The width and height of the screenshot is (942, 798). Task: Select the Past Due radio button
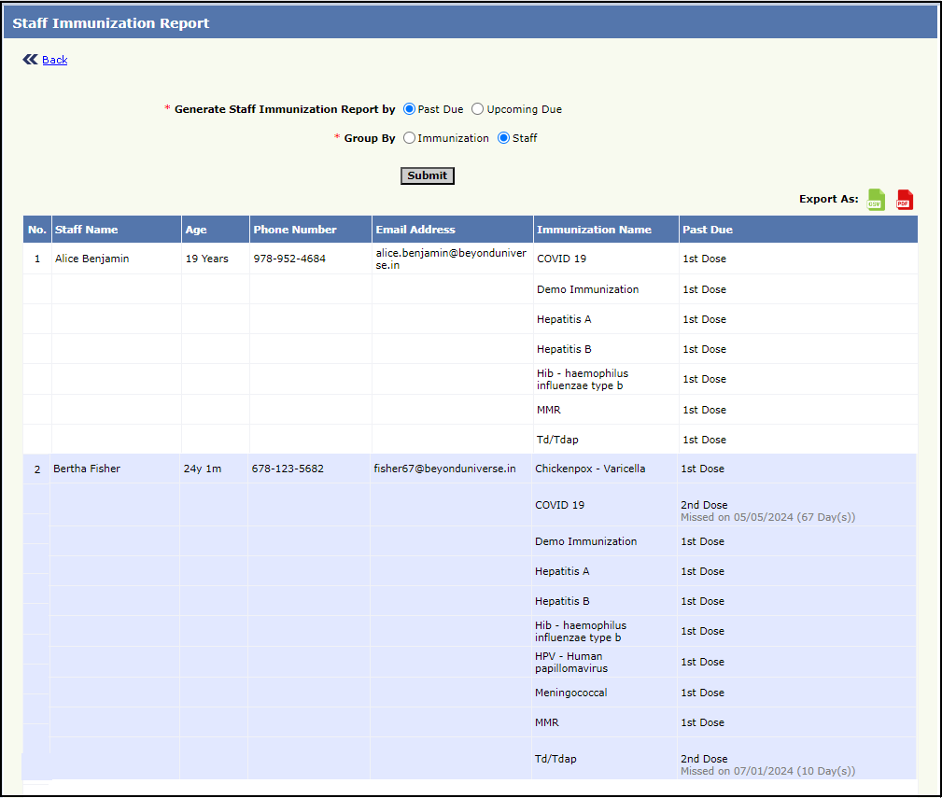(410, 109)
